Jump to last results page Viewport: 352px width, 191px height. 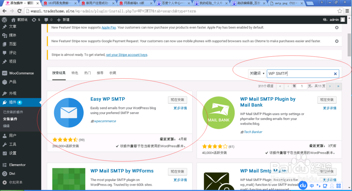338,86
